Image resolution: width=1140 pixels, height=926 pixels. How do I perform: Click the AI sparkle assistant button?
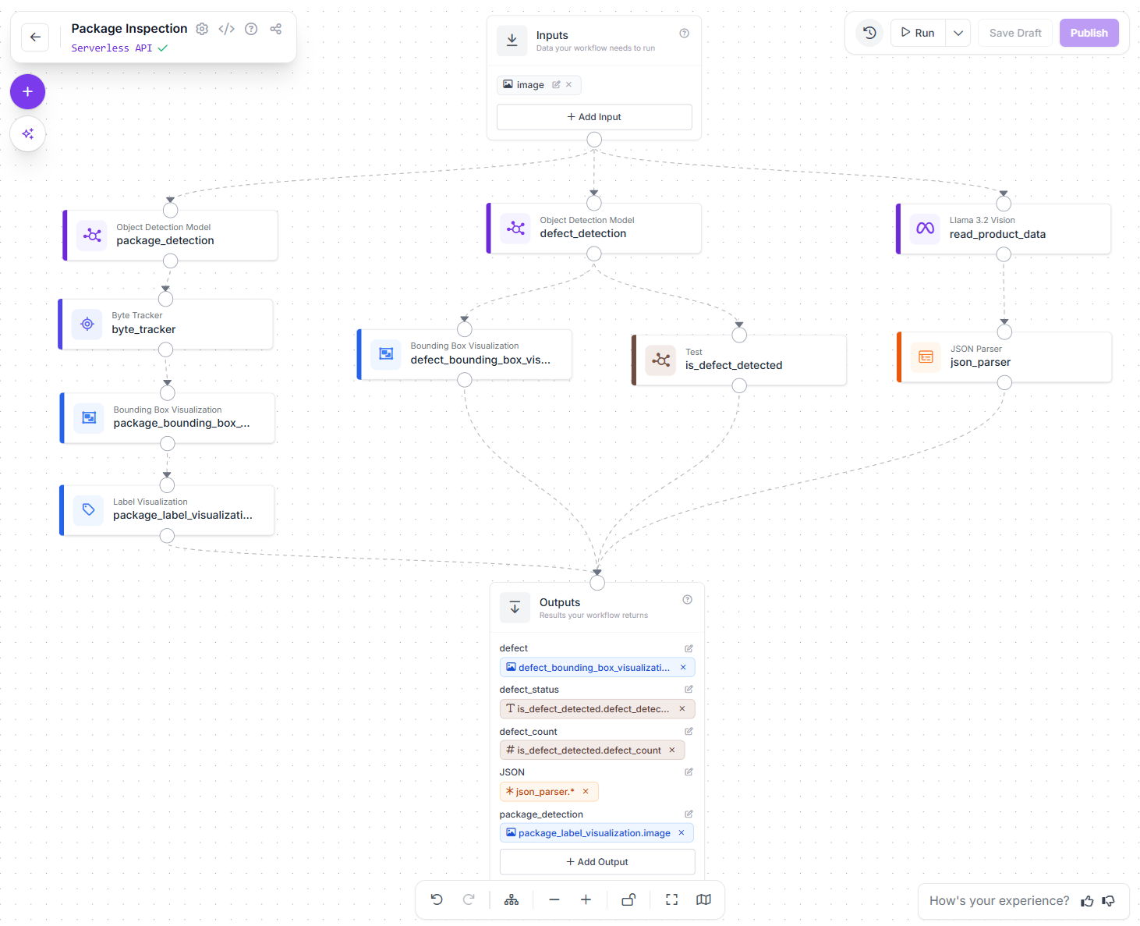click(28, 134)
